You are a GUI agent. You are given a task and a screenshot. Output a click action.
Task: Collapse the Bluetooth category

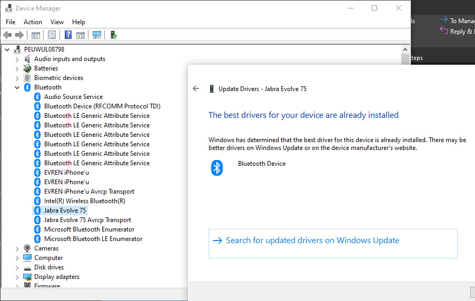(17, 87)
